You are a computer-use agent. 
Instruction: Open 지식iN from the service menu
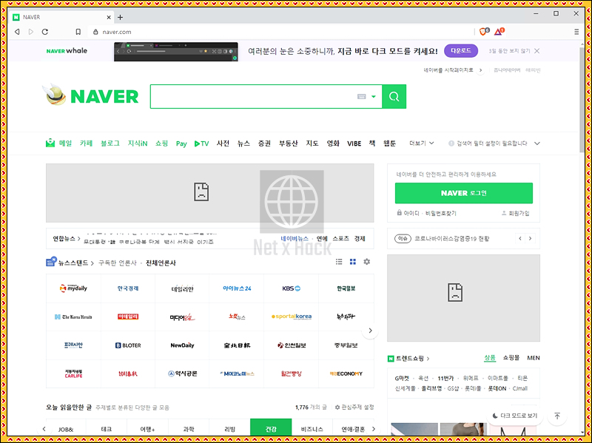pyautogui.click(x=138, y=143)
